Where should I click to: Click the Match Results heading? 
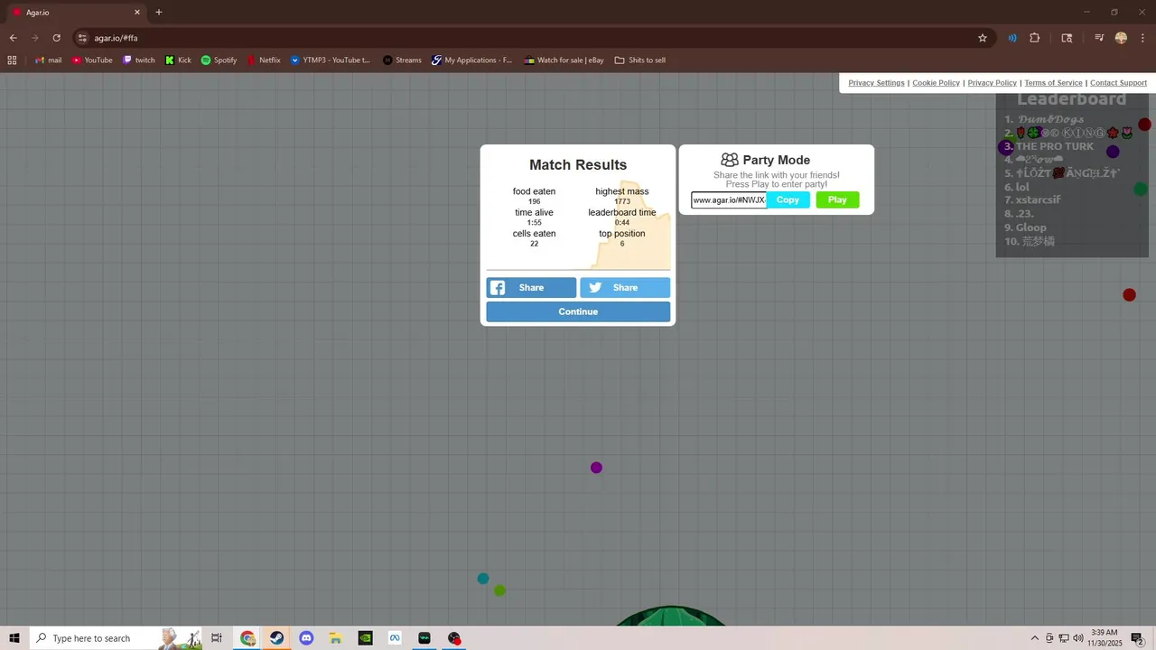pyautogui.click(x=578, y=164)
